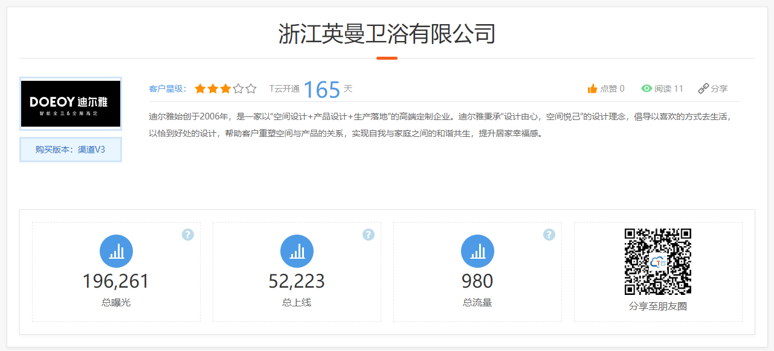Click the 165 天 T云开通 counter

322,89
